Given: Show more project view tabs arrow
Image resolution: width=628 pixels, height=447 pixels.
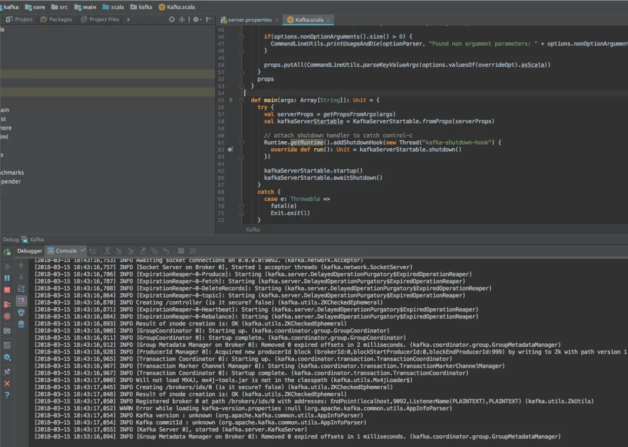Looking at the screenshot, I should coord(129,19).
